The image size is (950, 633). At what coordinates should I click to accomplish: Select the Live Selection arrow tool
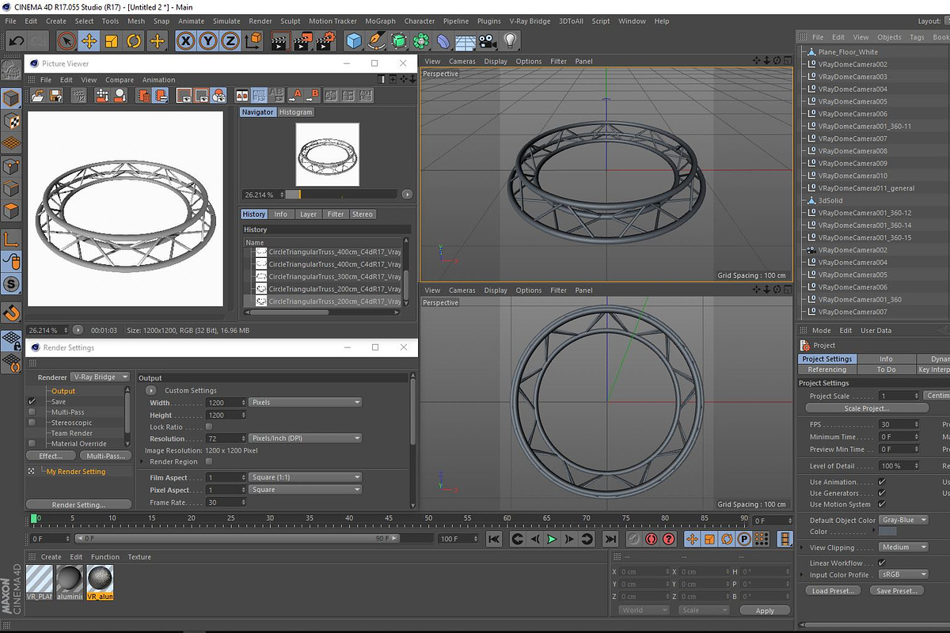coord(67,40)
